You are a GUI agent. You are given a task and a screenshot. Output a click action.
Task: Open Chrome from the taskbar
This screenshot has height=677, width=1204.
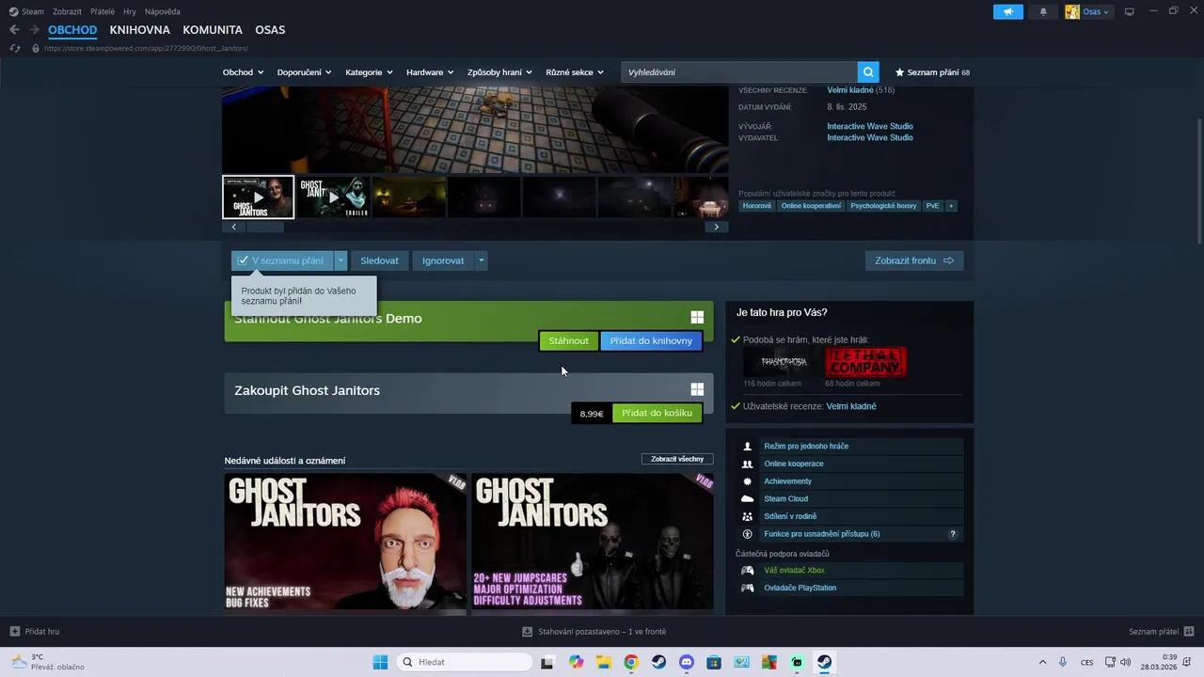[631, 662]
